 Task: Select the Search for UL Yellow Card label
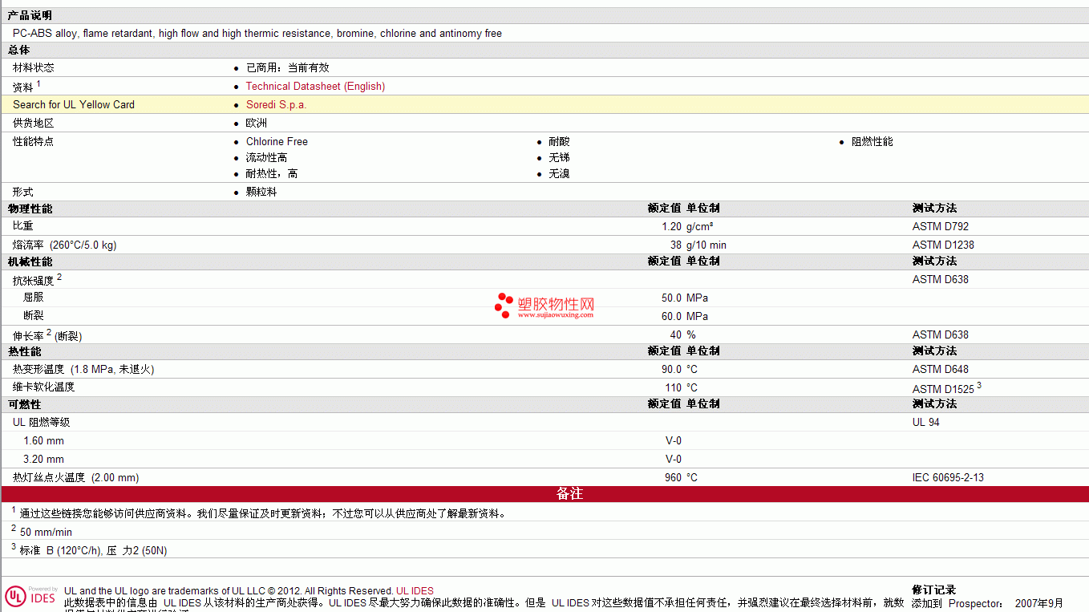74,104
